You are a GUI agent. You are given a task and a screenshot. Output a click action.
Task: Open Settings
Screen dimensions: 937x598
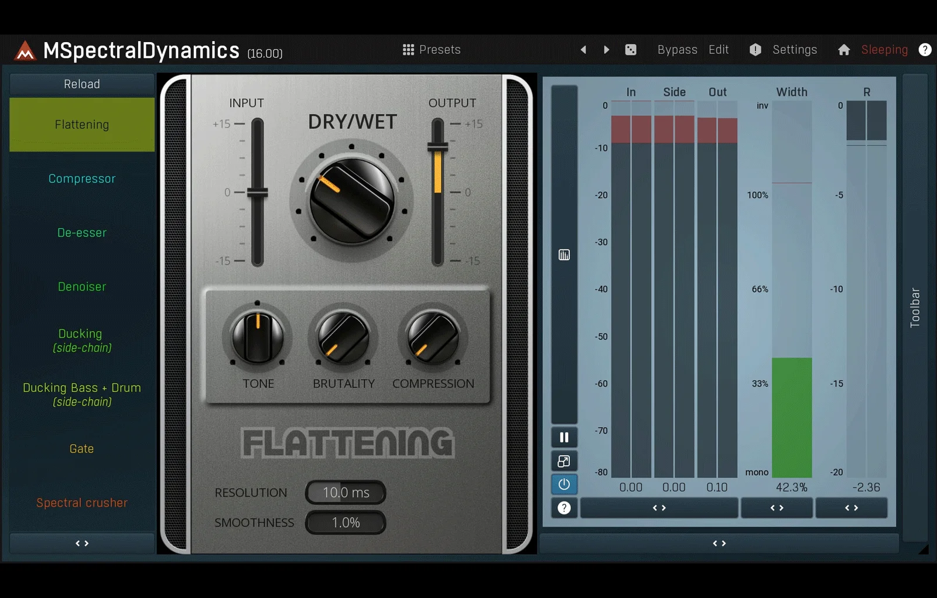(x=795, y=50)
